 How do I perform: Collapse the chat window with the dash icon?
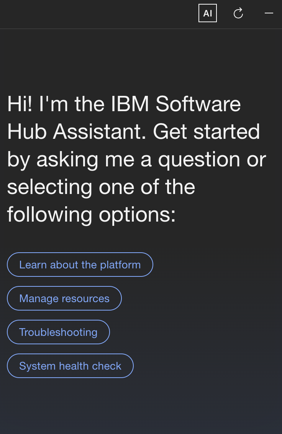(x=269, y=13)
